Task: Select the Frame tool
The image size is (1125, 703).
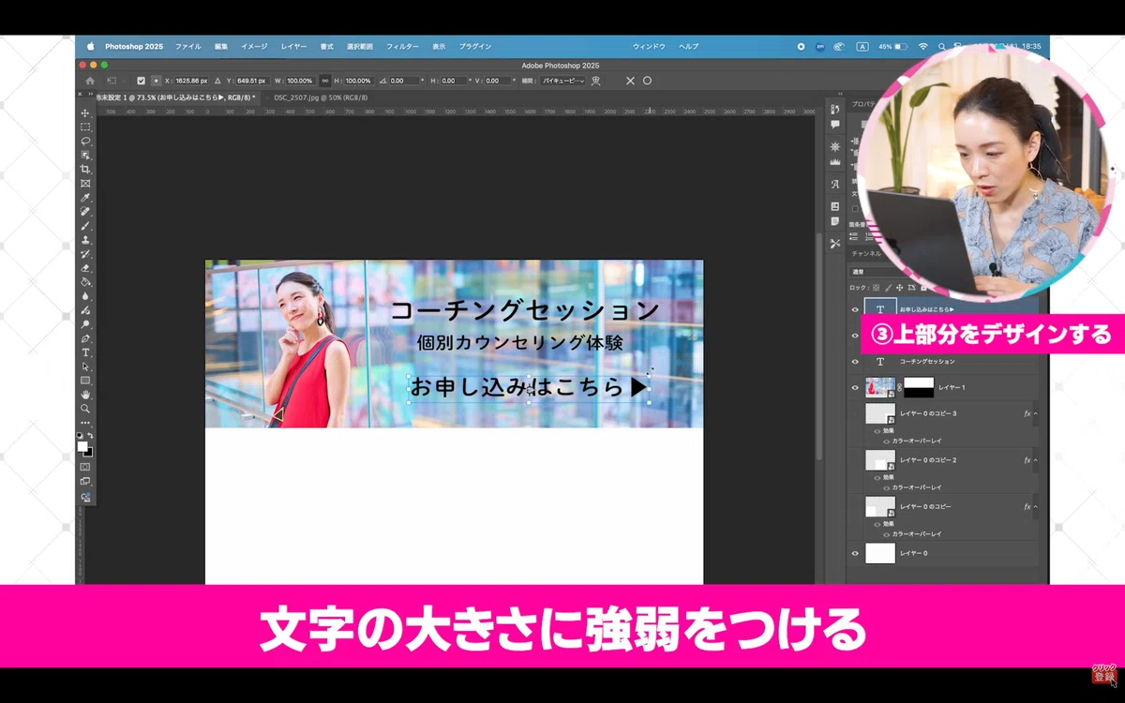Action: tap(85, 184)
